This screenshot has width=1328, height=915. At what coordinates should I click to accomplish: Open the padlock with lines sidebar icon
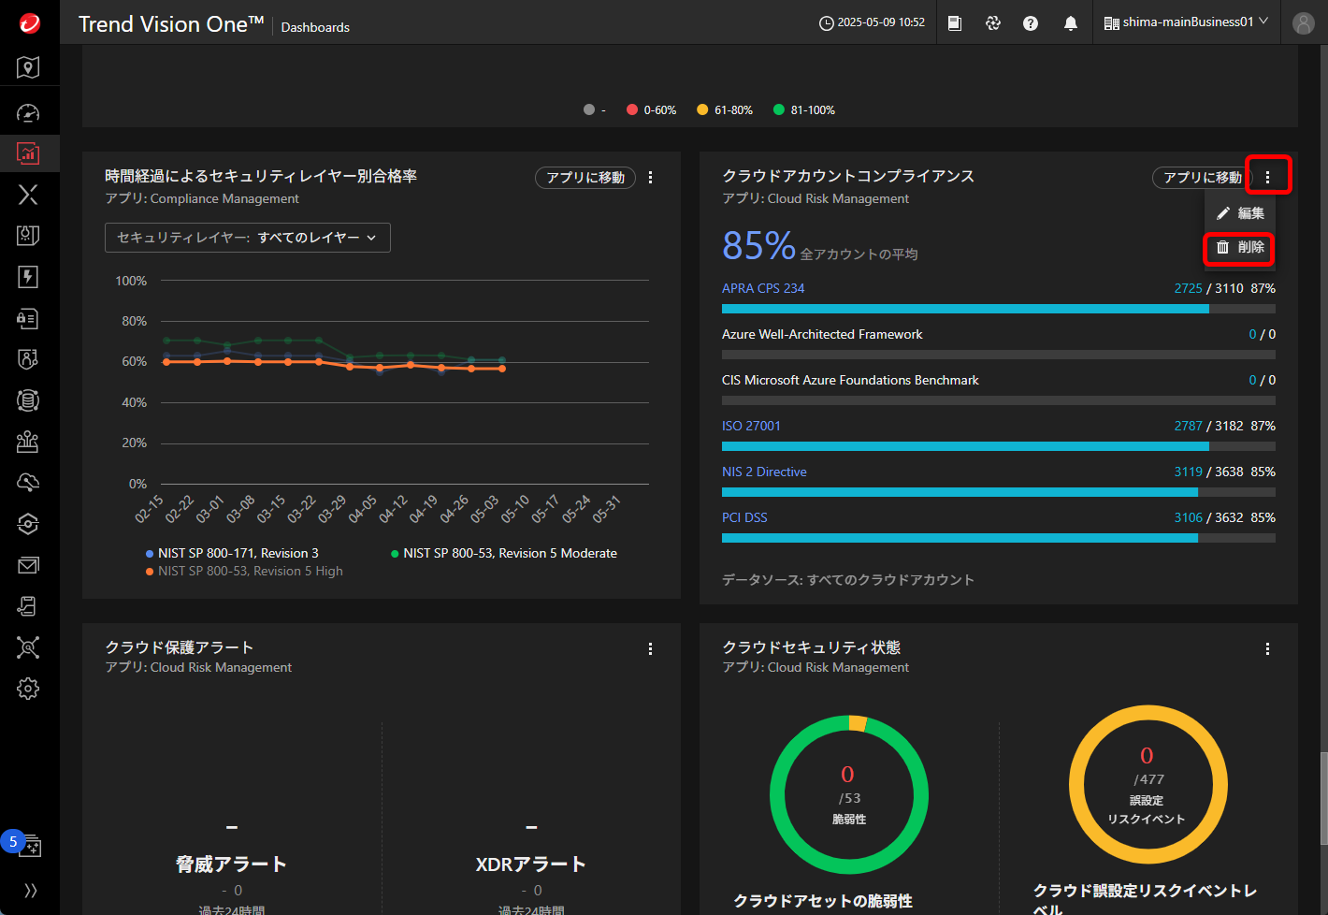click(x=28, y=318)
